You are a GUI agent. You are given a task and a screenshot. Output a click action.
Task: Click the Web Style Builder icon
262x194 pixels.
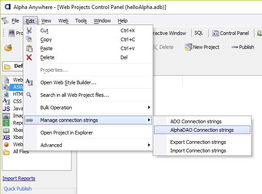(29, 82)
